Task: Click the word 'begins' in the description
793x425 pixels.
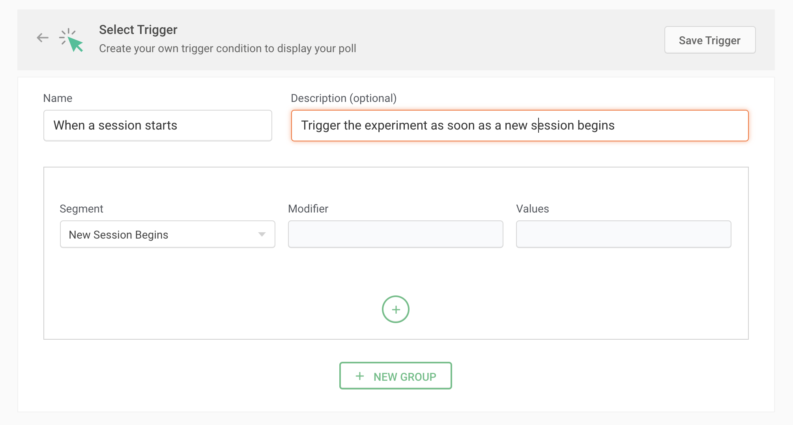Action: point(596,126)
